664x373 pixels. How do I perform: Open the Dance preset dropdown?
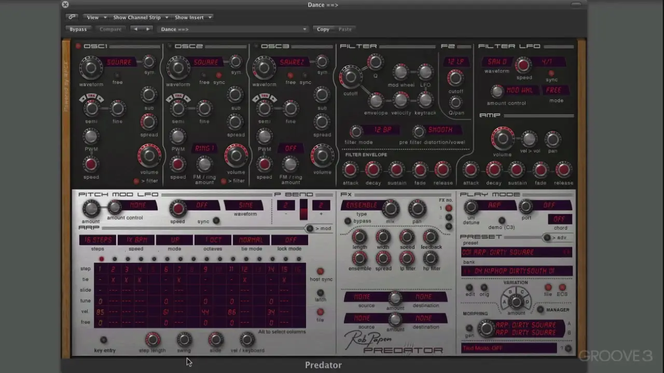pyautogui.click(x=233, y=29)
